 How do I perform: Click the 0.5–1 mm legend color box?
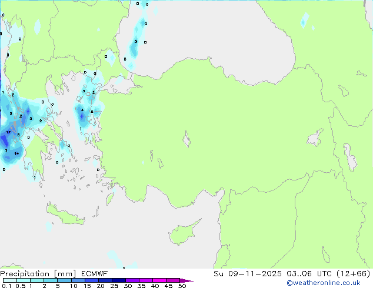(24, 280)
